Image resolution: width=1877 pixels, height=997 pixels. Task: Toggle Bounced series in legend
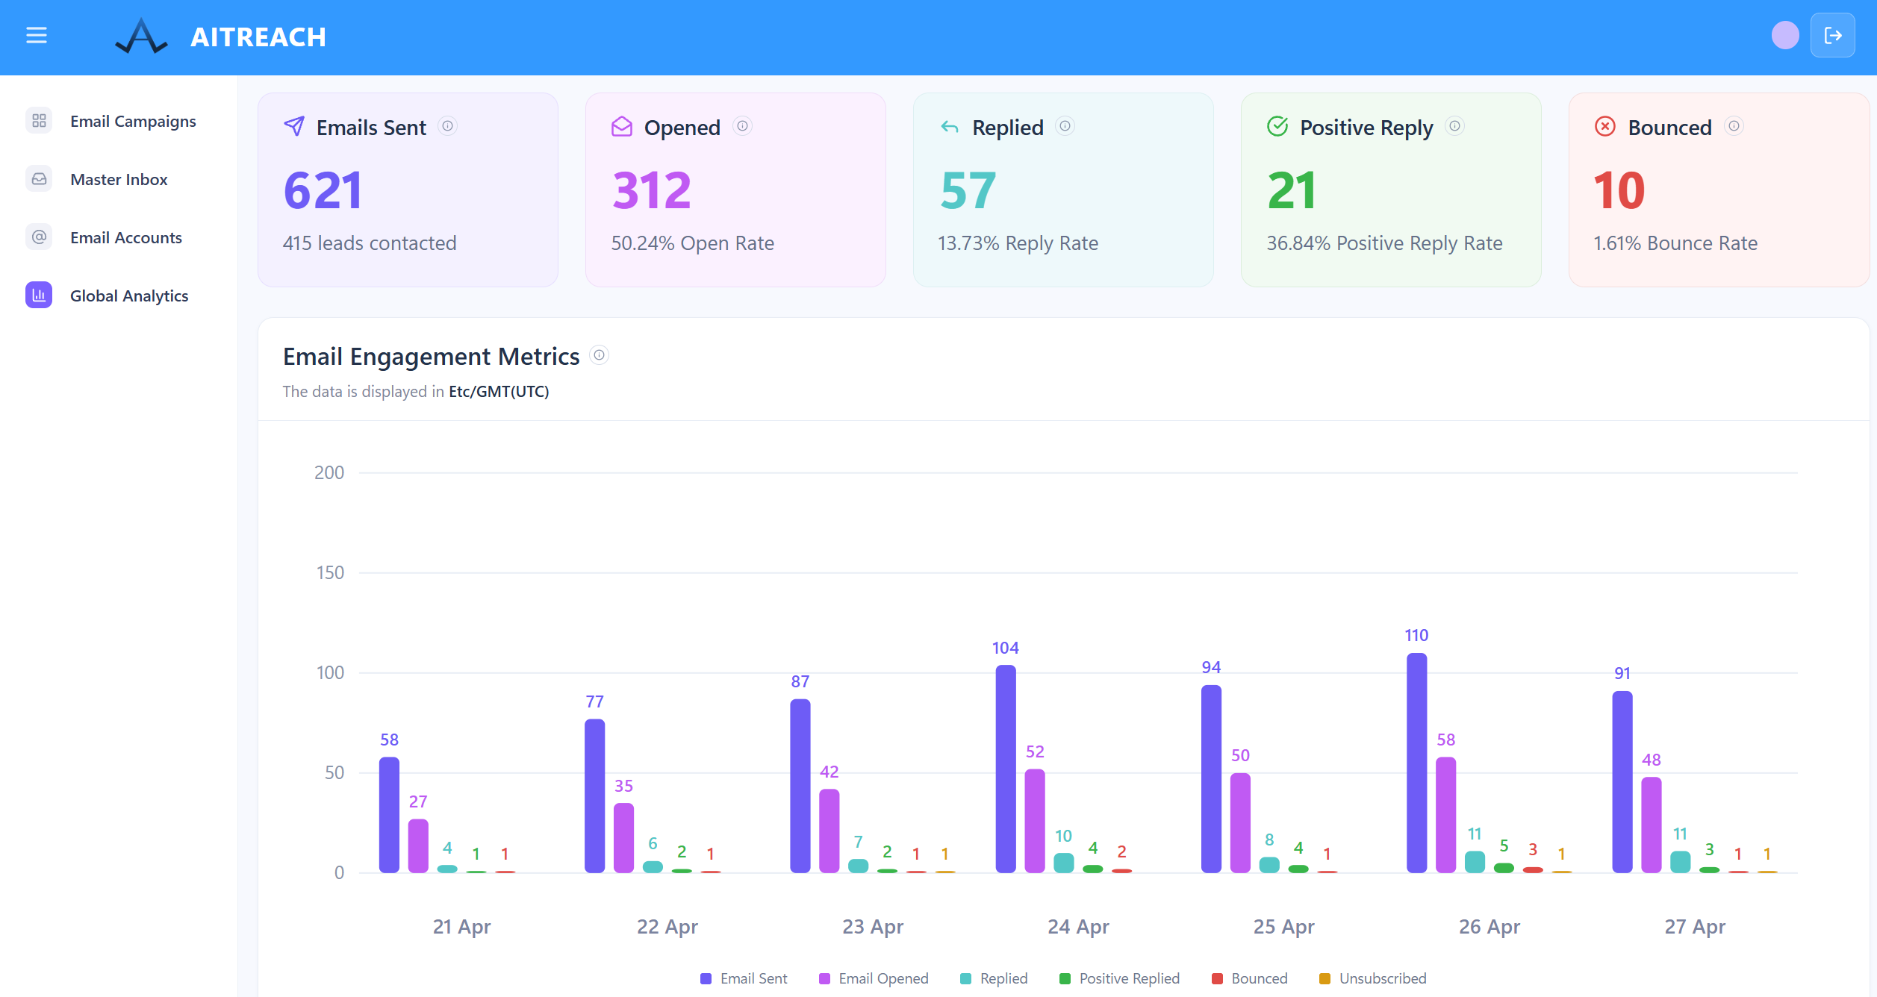tap(1250, 978)
